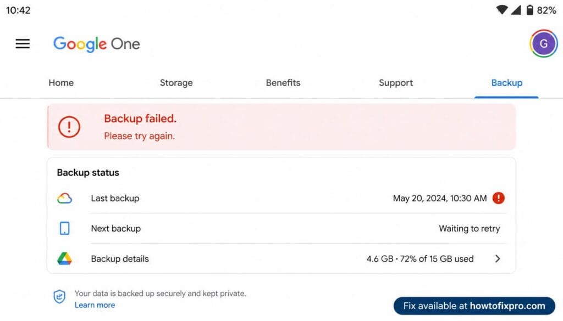
Task: Click the Fix available at howtofixpro.com banner
Action: point(474,306)
